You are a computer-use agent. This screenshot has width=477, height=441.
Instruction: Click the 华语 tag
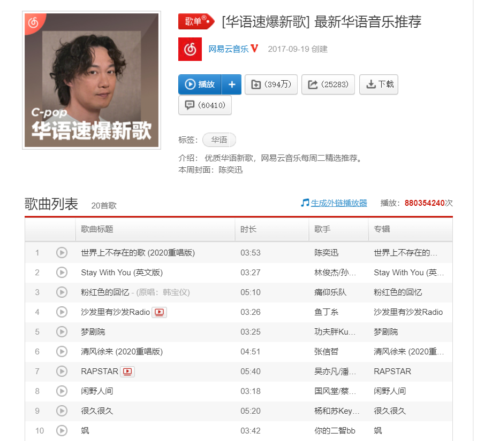click(219, 140)
